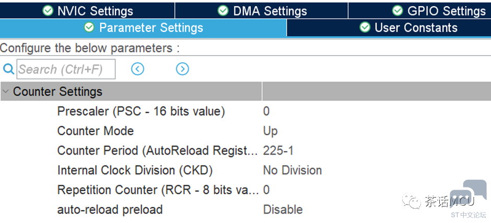This screenshot has width=491, height=223.
Task: Open the Counter Mode dropdown set to Up
Action: [x=377, y=131]
